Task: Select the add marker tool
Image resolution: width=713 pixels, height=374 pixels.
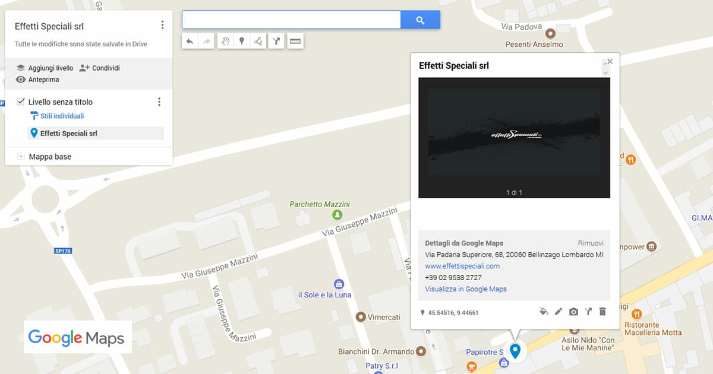Action: click(x=241, y=41)
